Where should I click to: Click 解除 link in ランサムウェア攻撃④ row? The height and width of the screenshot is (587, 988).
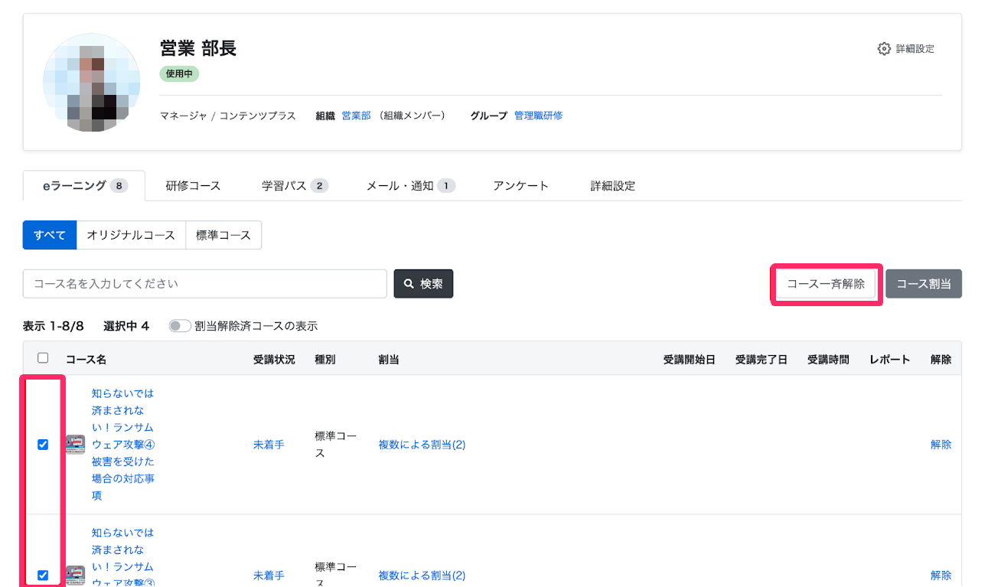tap(941, 445)
